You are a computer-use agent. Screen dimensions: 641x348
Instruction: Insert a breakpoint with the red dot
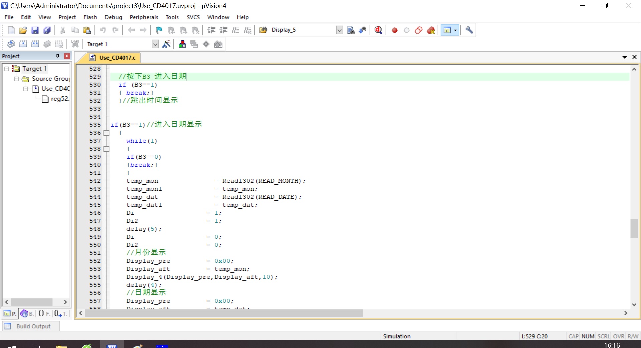pos(395,30)
